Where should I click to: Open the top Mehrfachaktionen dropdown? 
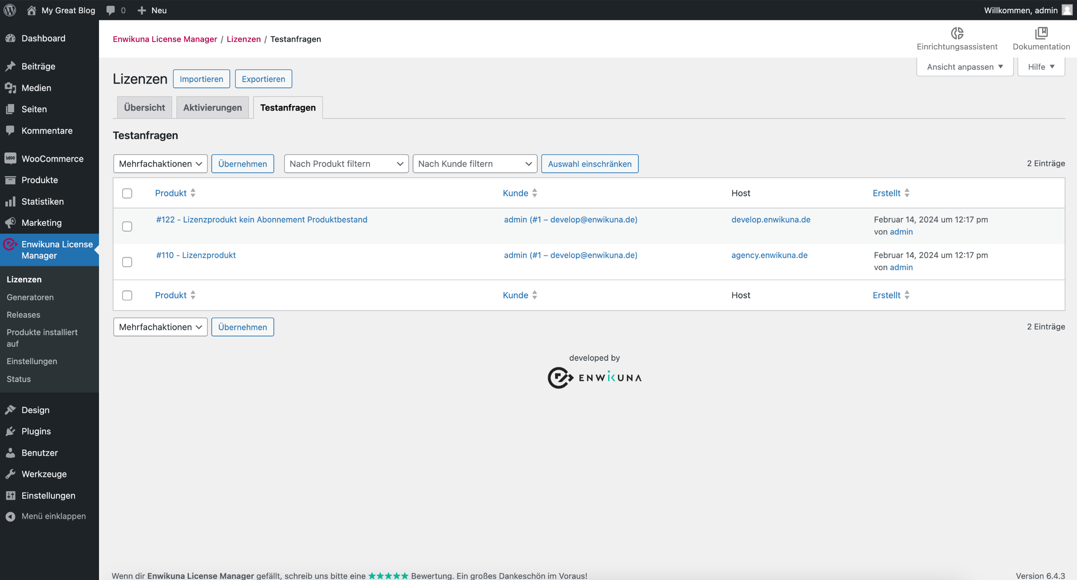pos(160,164)
